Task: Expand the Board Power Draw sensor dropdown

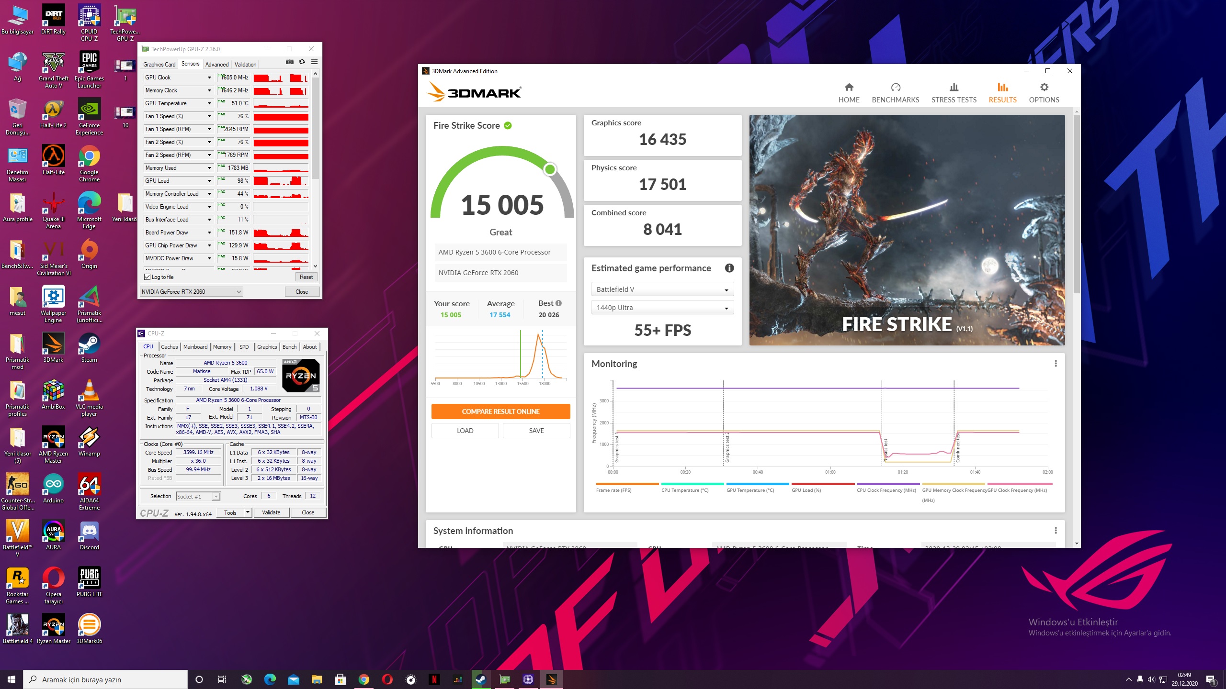Action: click(x=209, y=233)
